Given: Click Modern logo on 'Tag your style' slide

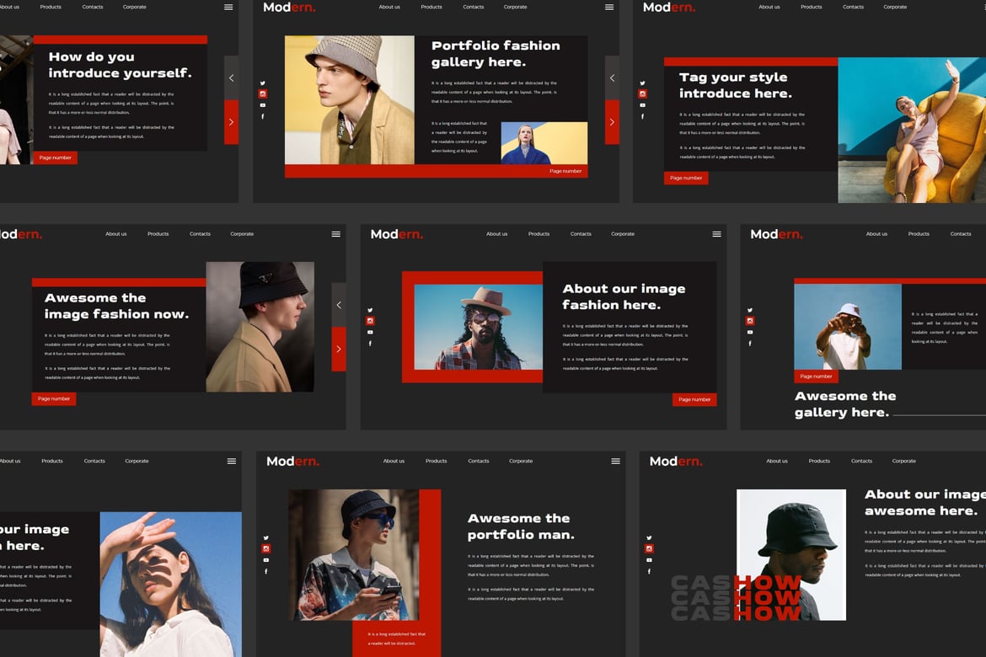Looking at the screenshot, I should [669, 8].
